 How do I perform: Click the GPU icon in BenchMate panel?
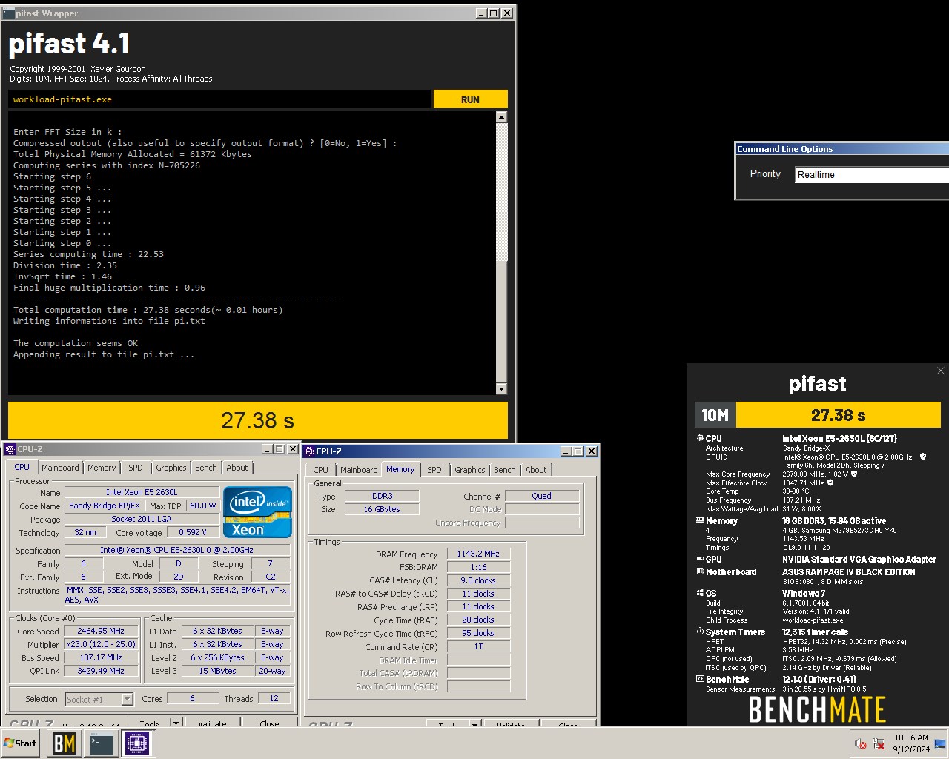pos(700,559)
